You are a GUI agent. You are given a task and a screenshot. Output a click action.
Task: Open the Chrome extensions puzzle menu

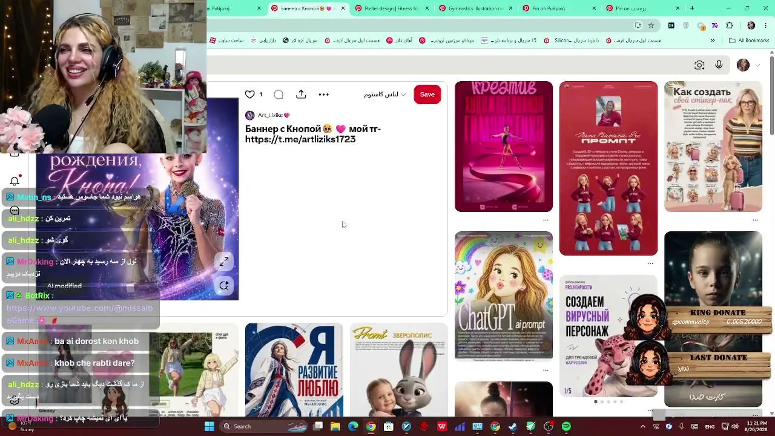click(x=730, y=25)
